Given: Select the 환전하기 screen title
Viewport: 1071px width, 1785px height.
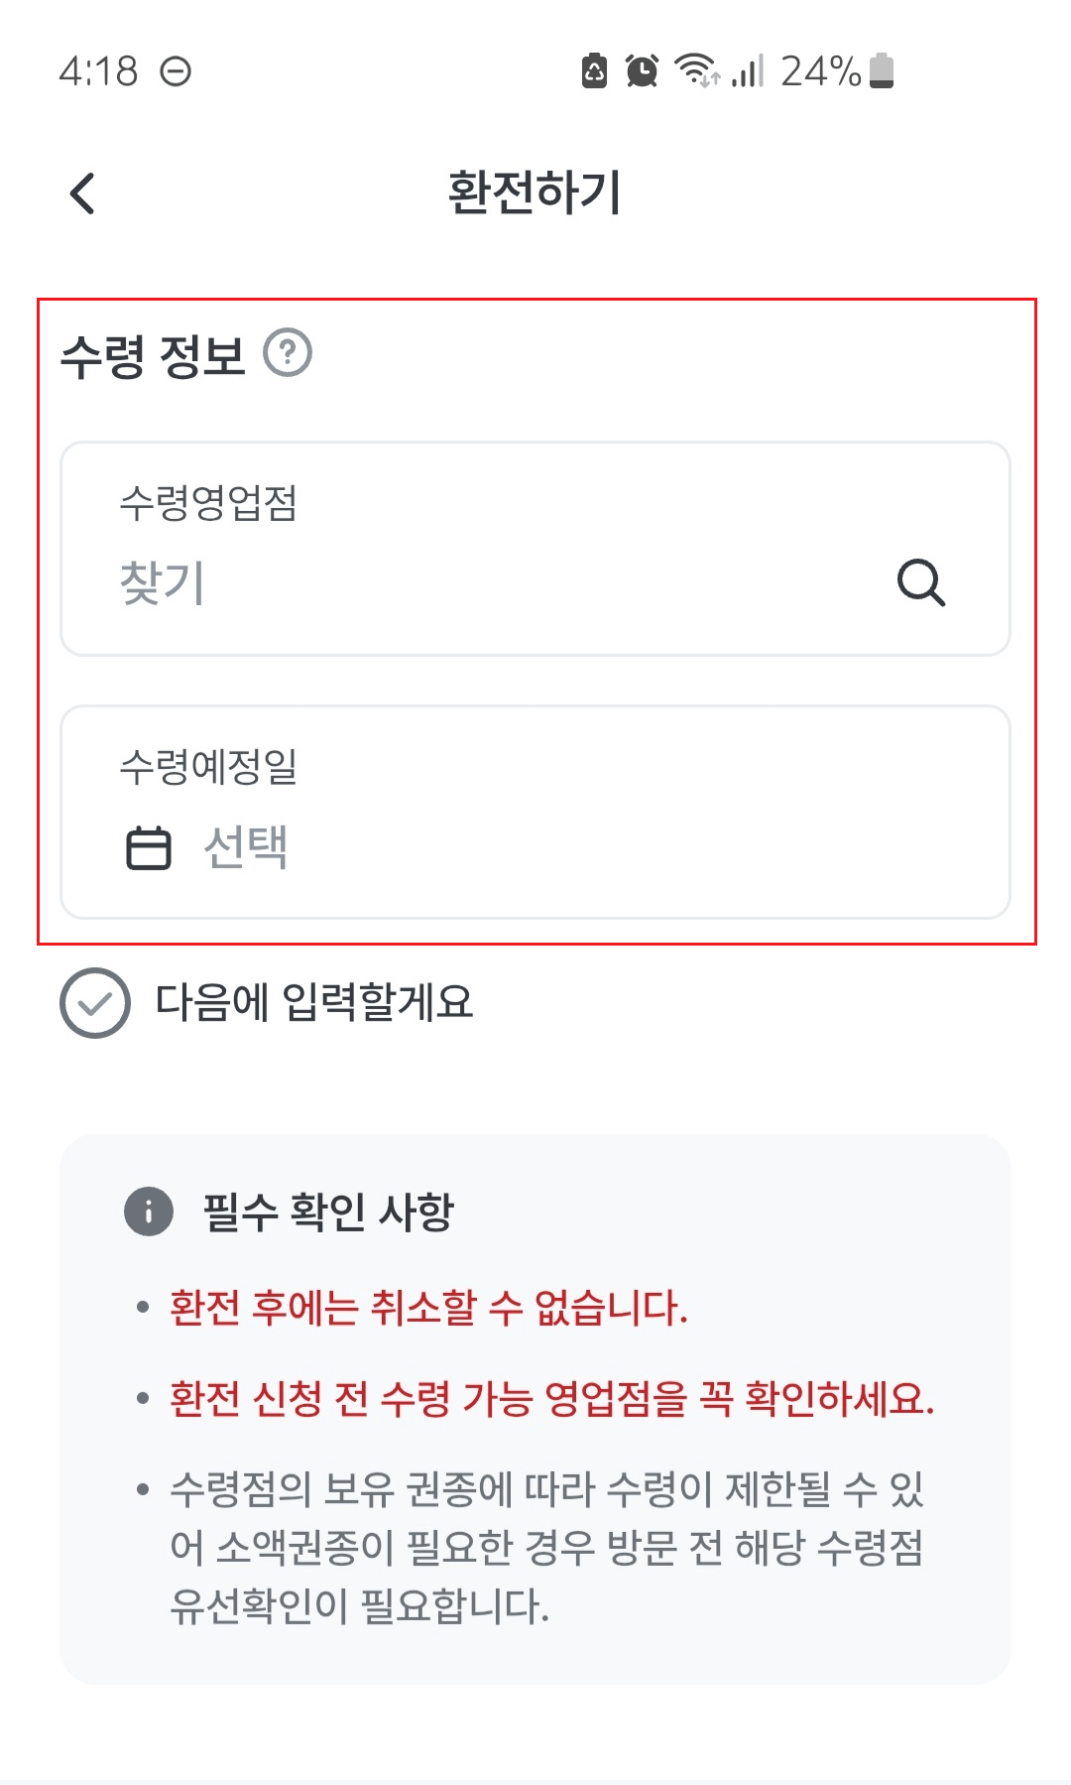Looking at the screenshot, I should point(535,191).
